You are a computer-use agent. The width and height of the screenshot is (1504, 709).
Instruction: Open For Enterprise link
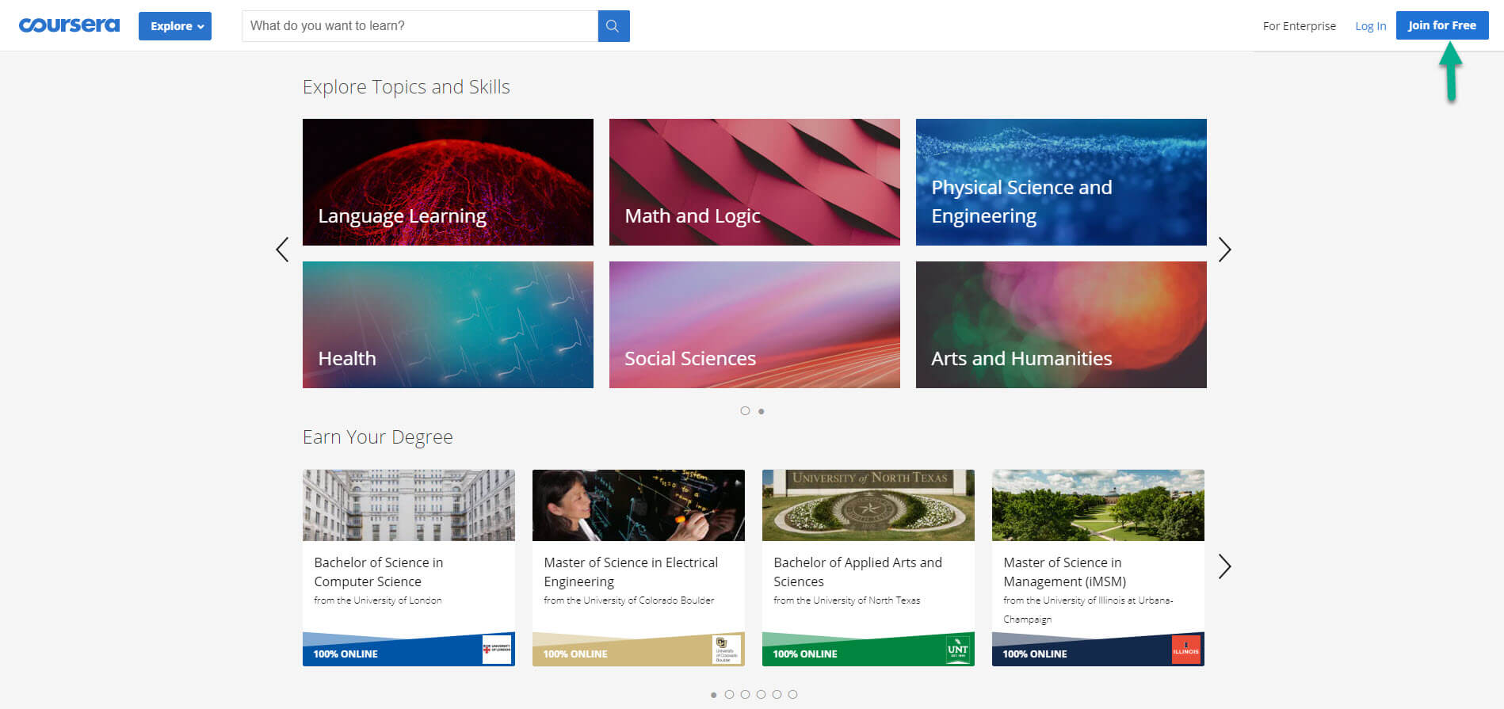pyautogui.click(x=1300, y=26)
